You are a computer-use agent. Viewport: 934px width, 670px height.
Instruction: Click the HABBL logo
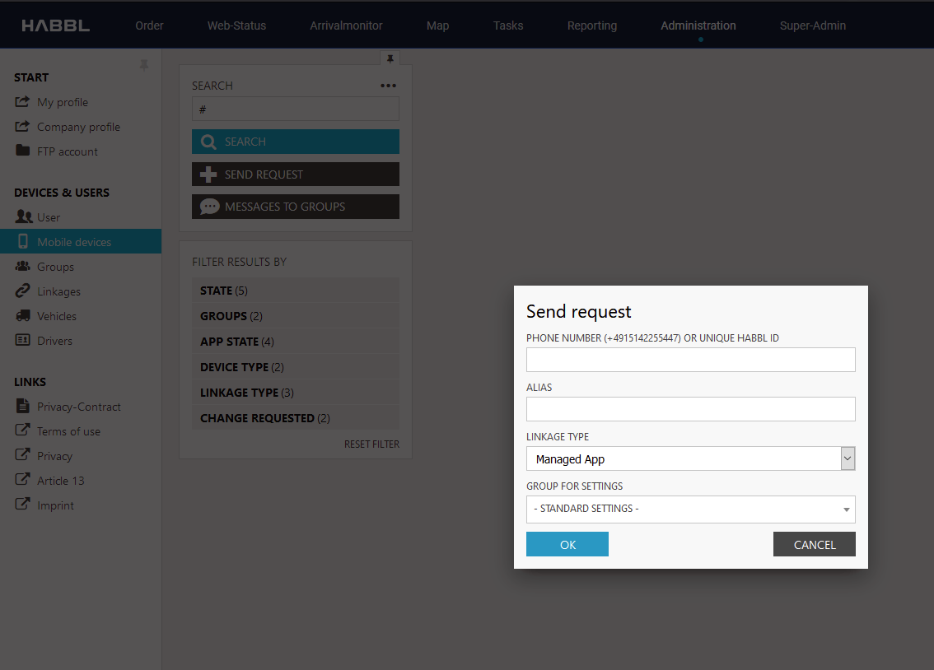[x=56, y=26]
